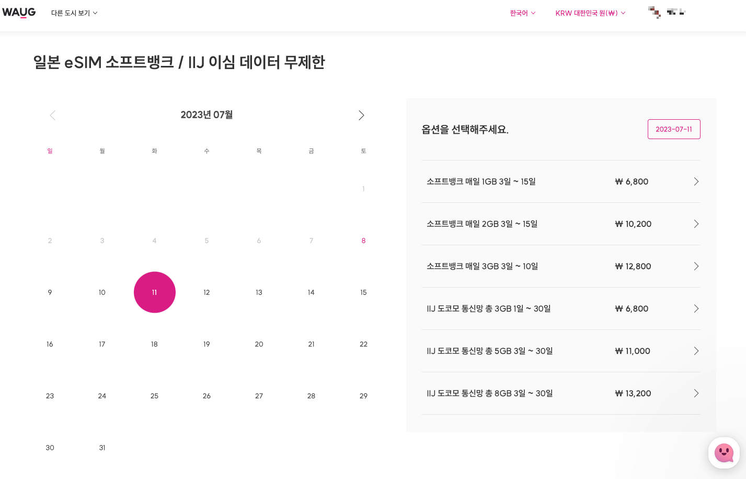This screenshot has height=479, width=746.
Task: Select July 20 on the calendar
Action: [x=259, y=344]
